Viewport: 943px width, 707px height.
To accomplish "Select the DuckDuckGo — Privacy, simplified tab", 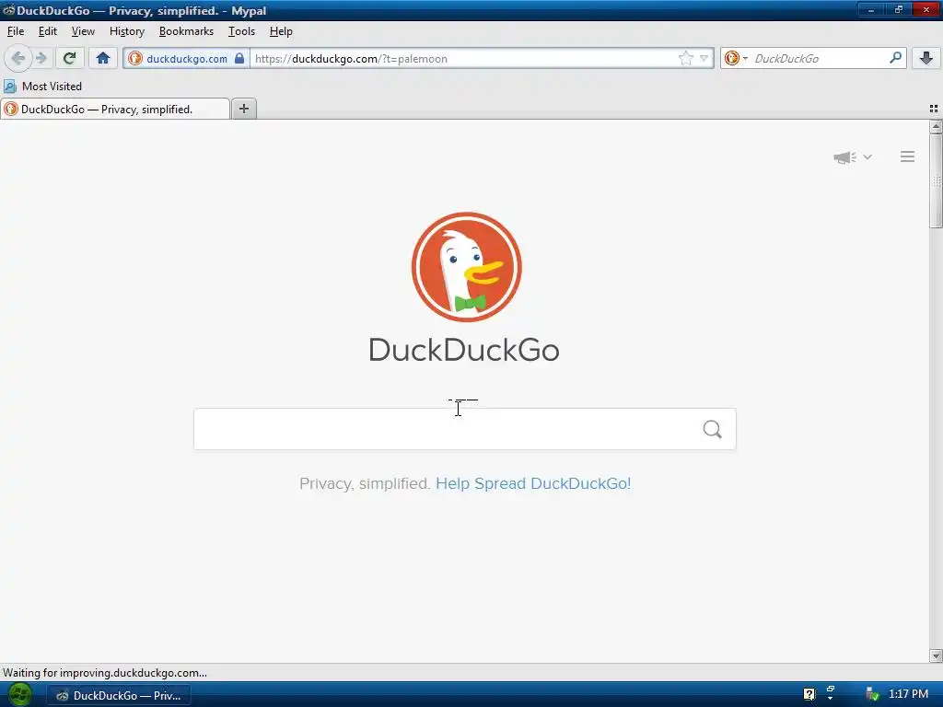I will [x=115, y=109].
